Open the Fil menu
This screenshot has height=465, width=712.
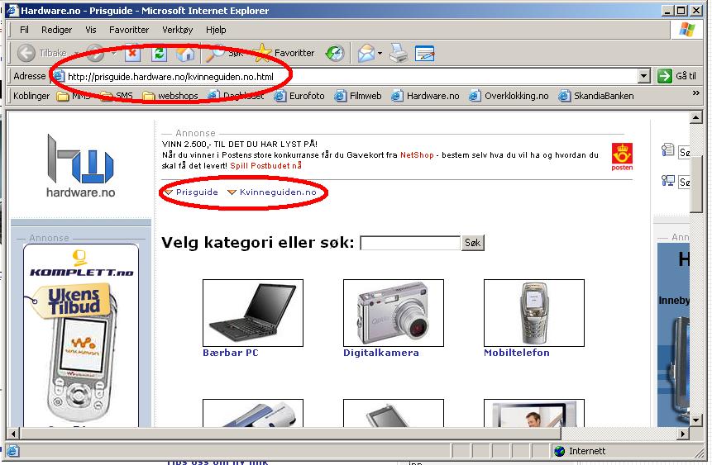click(24, 30)
